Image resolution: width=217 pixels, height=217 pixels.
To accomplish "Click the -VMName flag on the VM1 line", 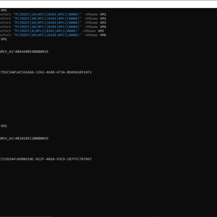I will pyautogui.click(x=91, y=14).
